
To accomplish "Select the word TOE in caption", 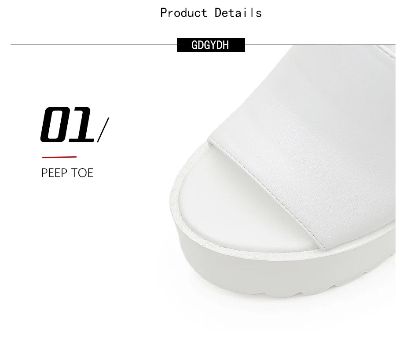I will point(82,173).
